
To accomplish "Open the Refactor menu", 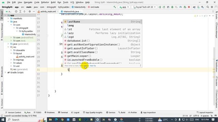I will pyautogui.click(x=45, y=2).
